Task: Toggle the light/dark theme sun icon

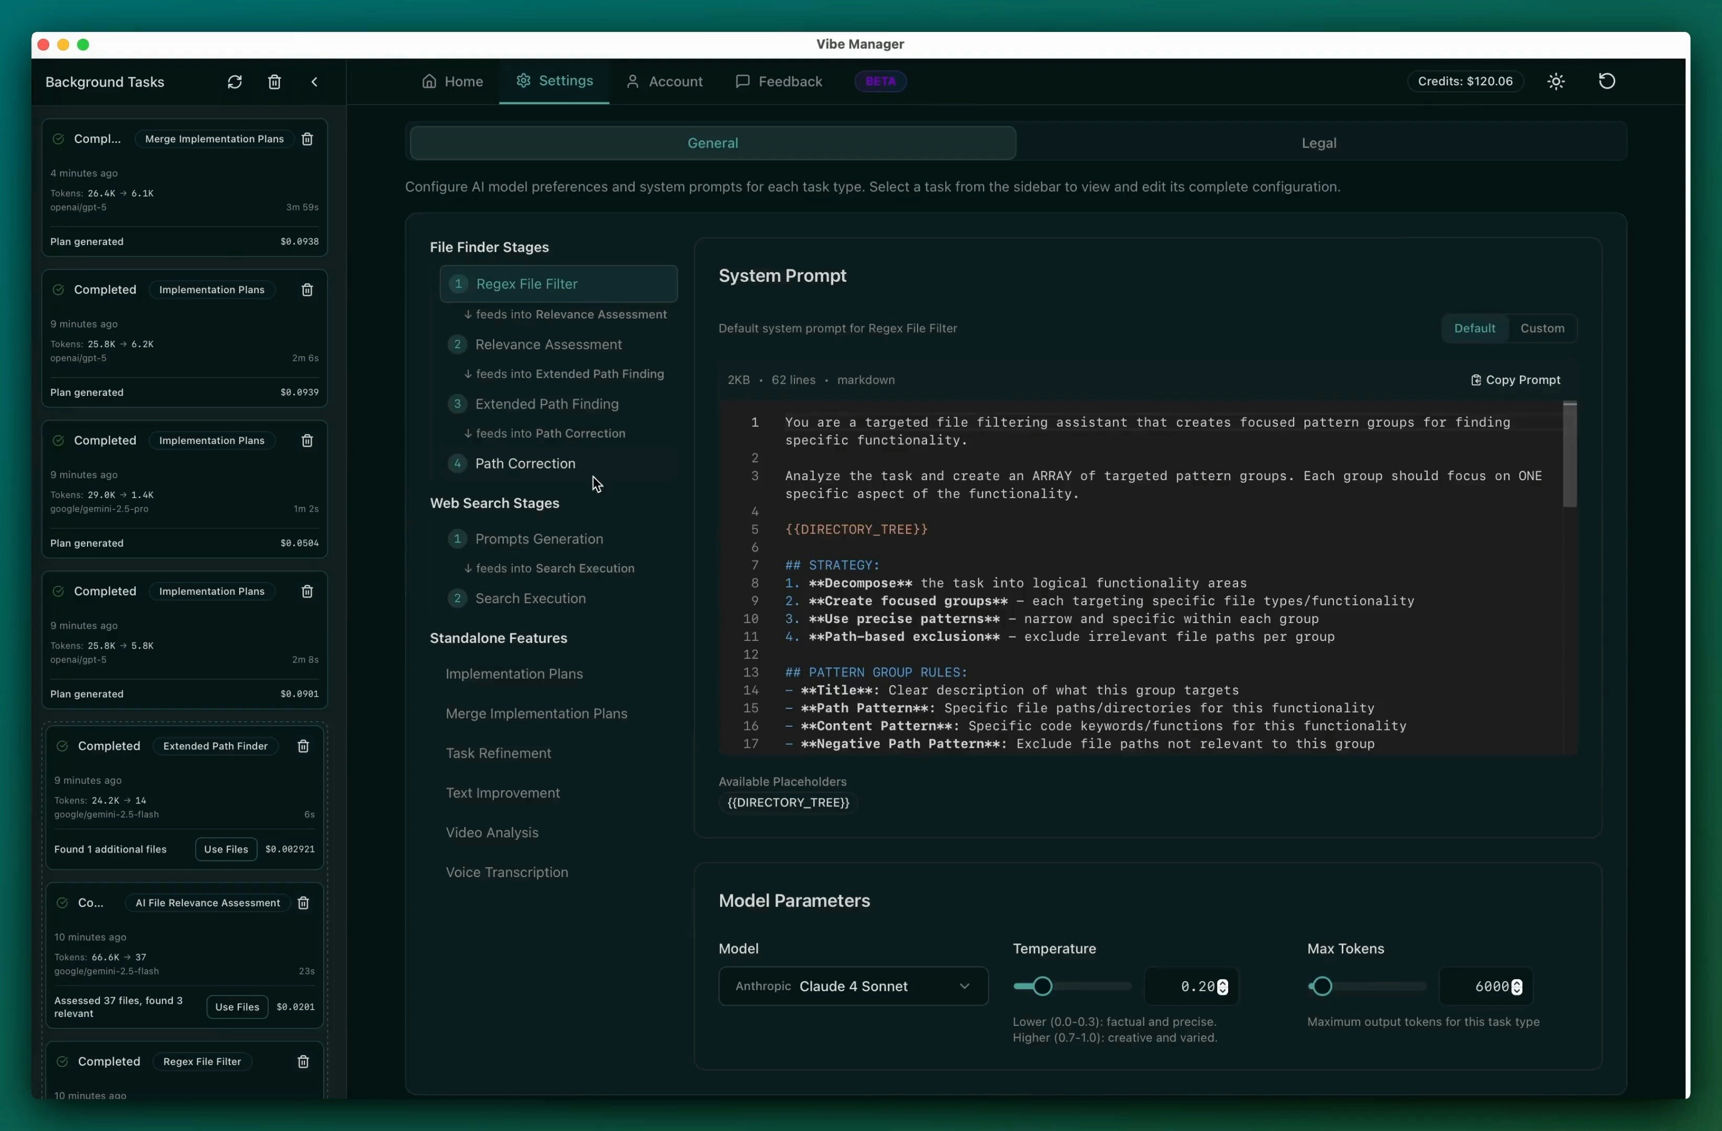Action: click(x=1557, y=81)
